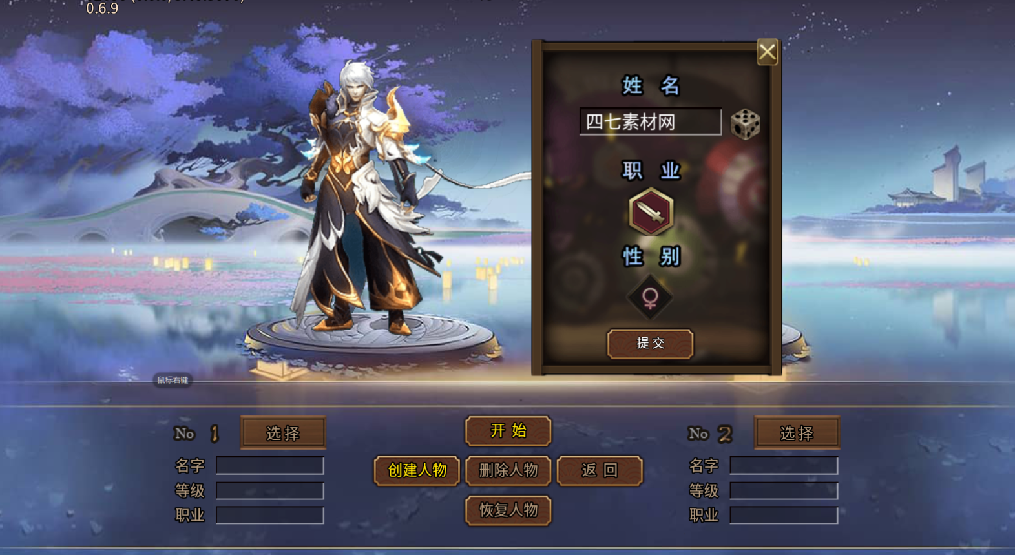Focus the character name input field
Image resolution: width=1015 pixels, height=555 pixels.
tap(650, 121)
